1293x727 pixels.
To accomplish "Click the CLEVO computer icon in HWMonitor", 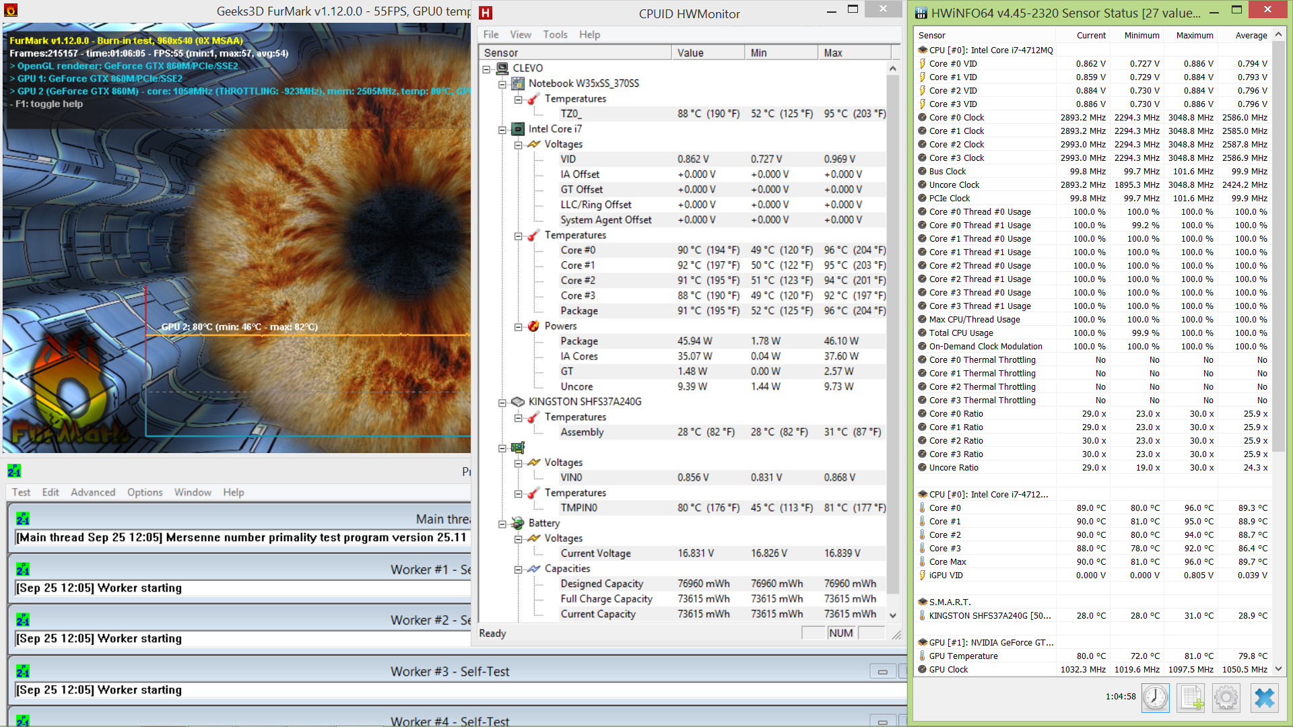I will coord(502,68).
